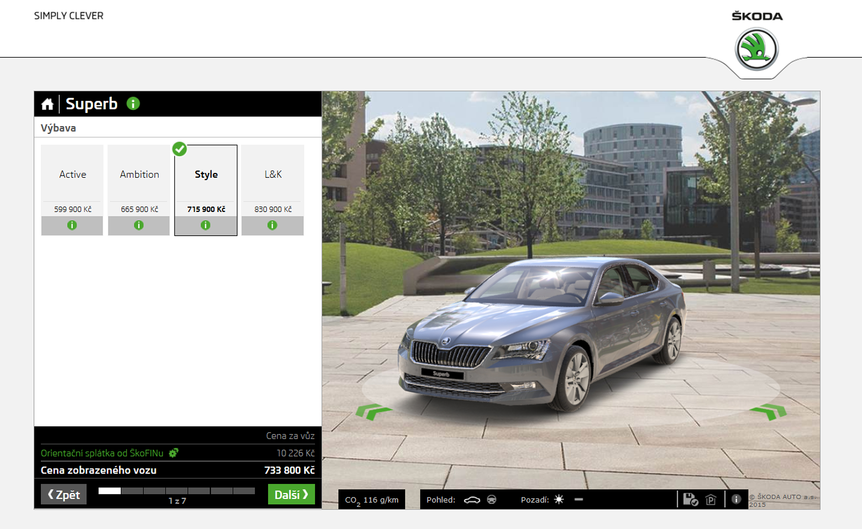
Task: Click the Výbava section heading
Action: point(58,128)
